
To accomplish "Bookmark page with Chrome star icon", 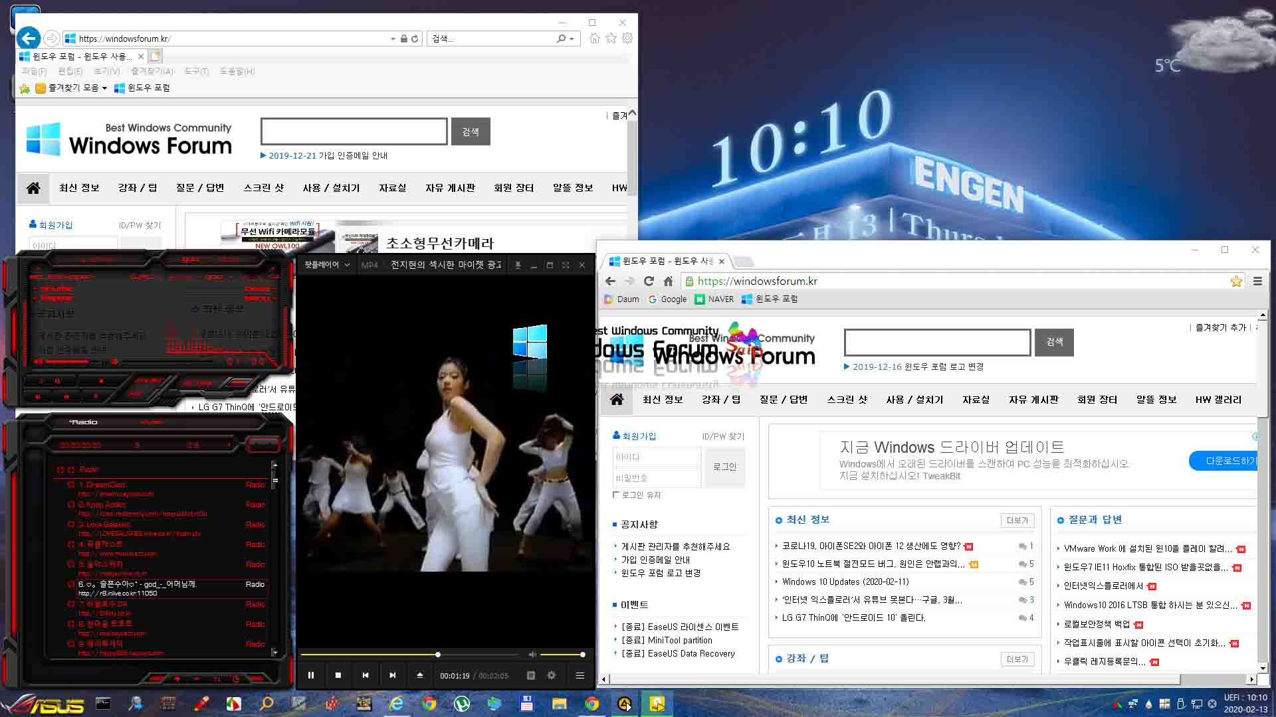I will [1236, 281].
